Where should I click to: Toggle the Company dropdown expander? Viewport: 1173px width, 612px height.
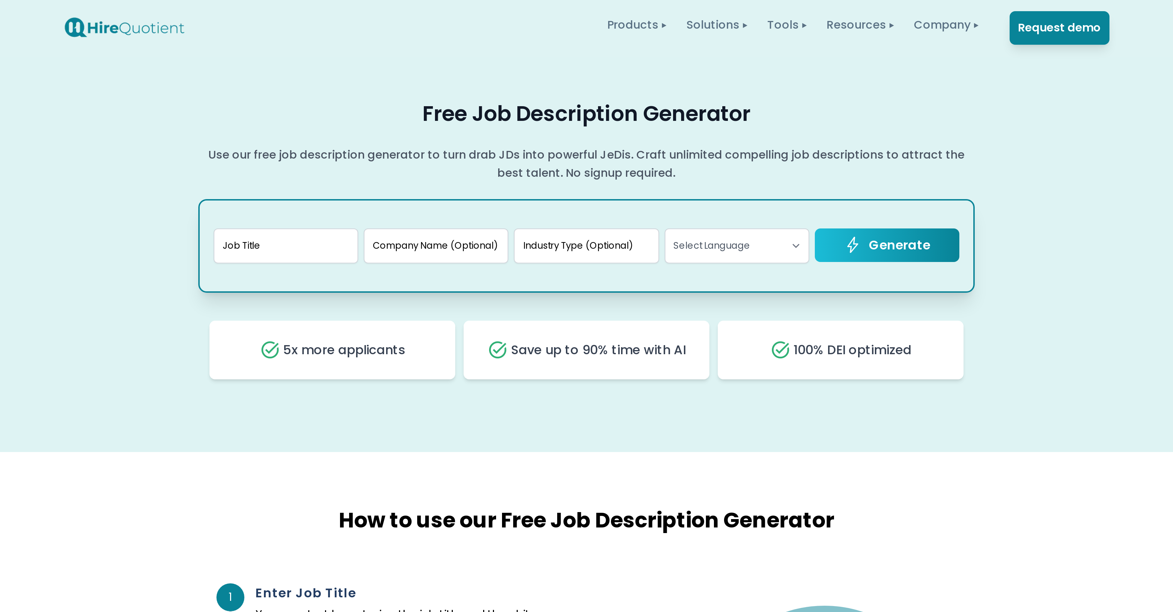[x=978, y=25]
